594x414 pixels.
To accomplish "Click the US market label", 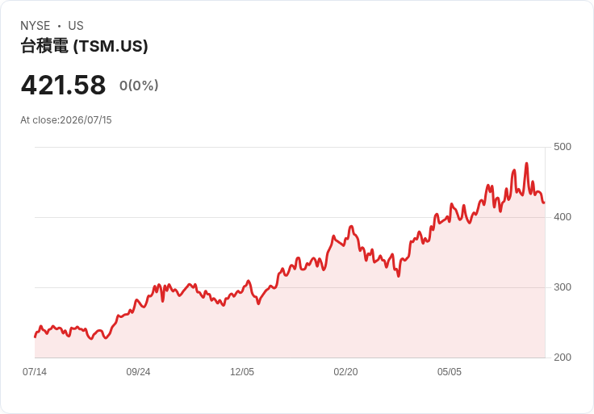I will coord(76,26).
